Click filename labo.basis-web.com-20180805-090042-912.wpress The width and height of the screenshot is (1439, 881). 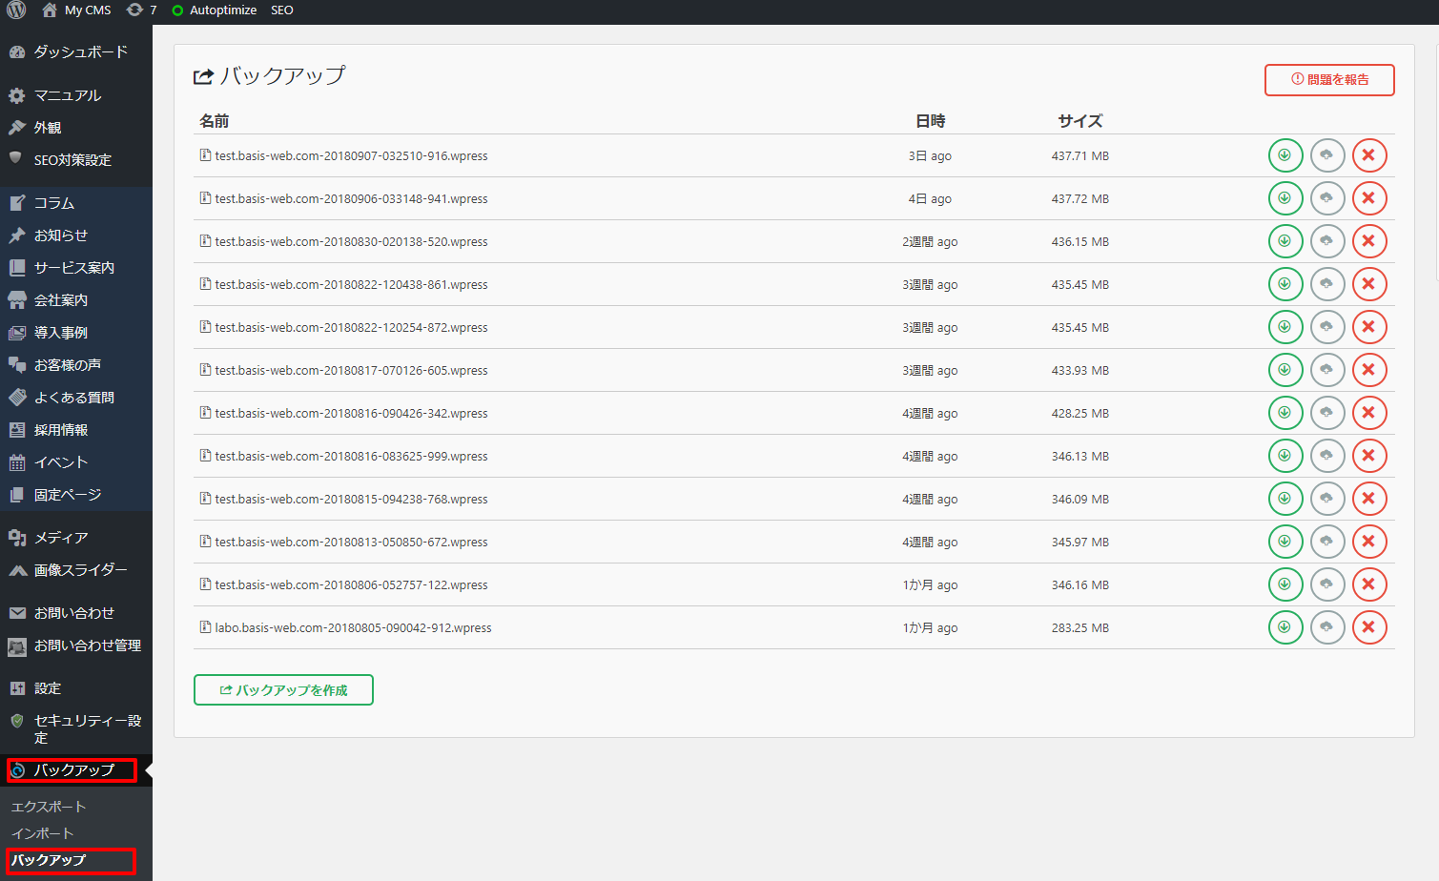pos(353,628)
